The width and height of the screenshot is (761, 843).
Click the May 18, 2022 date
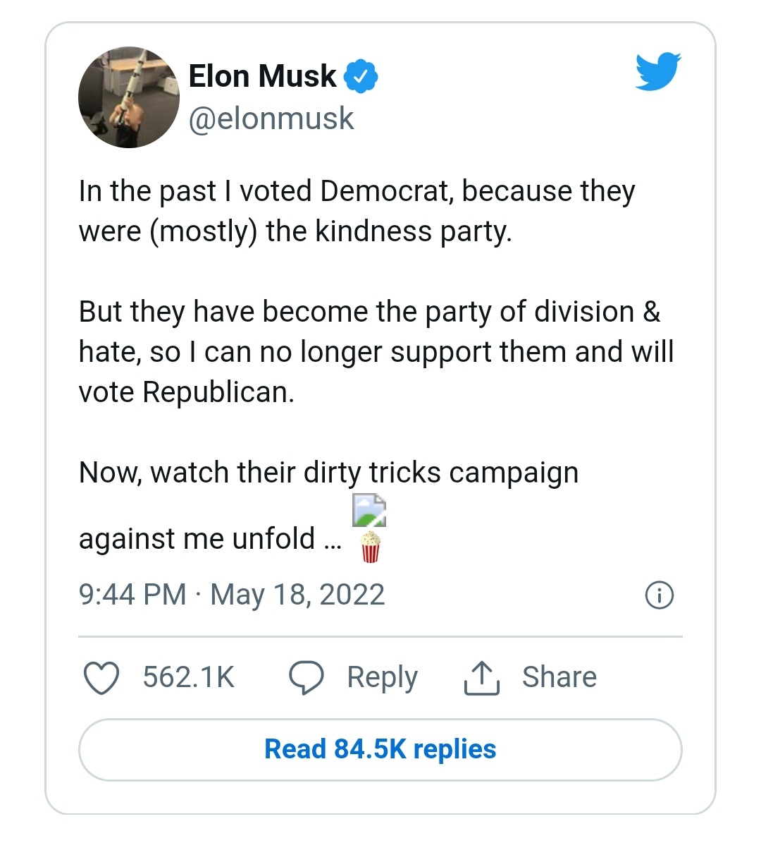coord(297,595)
